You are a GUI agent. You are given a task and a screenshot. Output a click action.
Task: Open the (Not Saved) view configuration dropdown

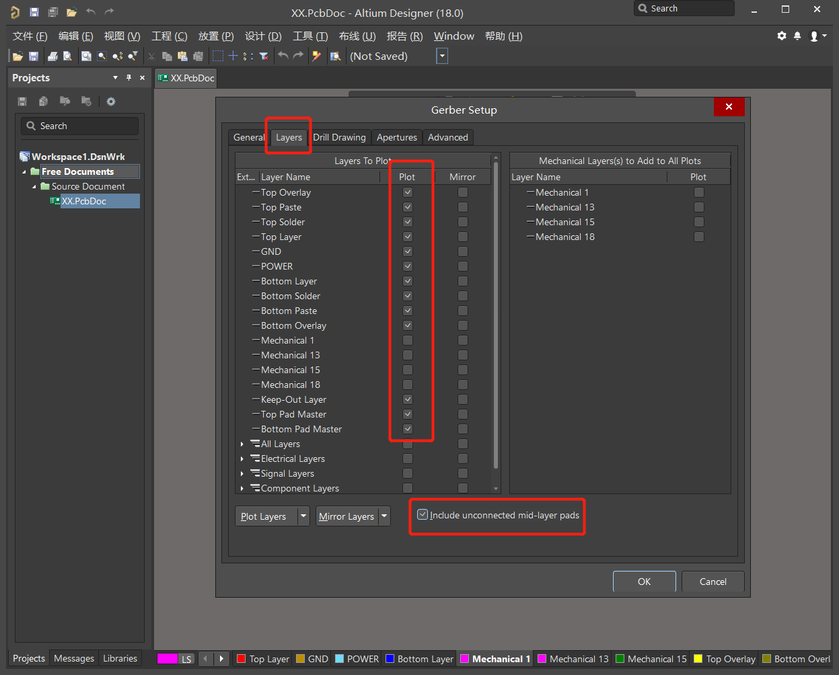(x=442, y=56)
